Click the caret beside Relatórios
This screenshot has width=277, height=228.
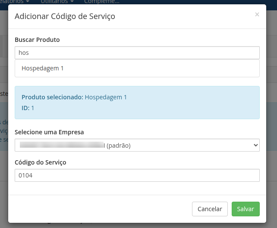[x=28, y=2]
